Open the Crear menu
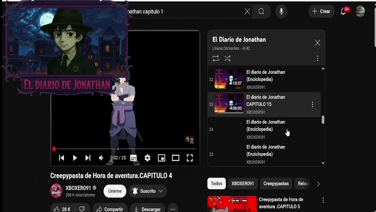The image size is (376, 212). [x=321, y=11]
